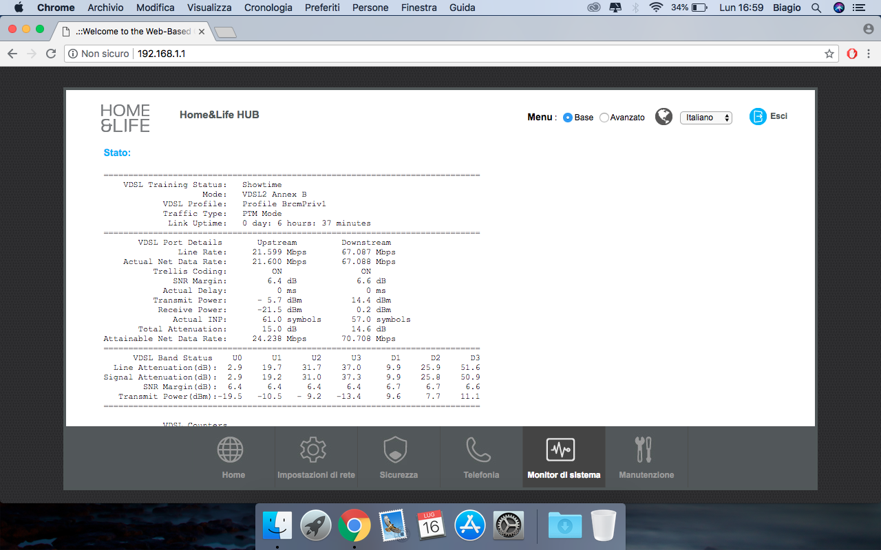Select the Avanzato menu radio button

click(x=604, y=118)
